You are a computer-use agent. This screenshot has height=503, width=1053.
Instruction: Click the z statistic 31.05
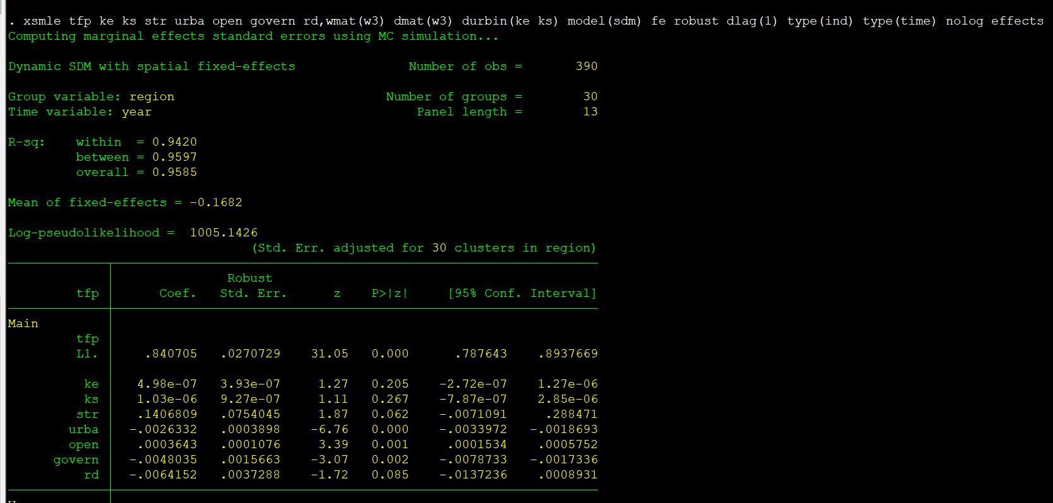[330, 354]
